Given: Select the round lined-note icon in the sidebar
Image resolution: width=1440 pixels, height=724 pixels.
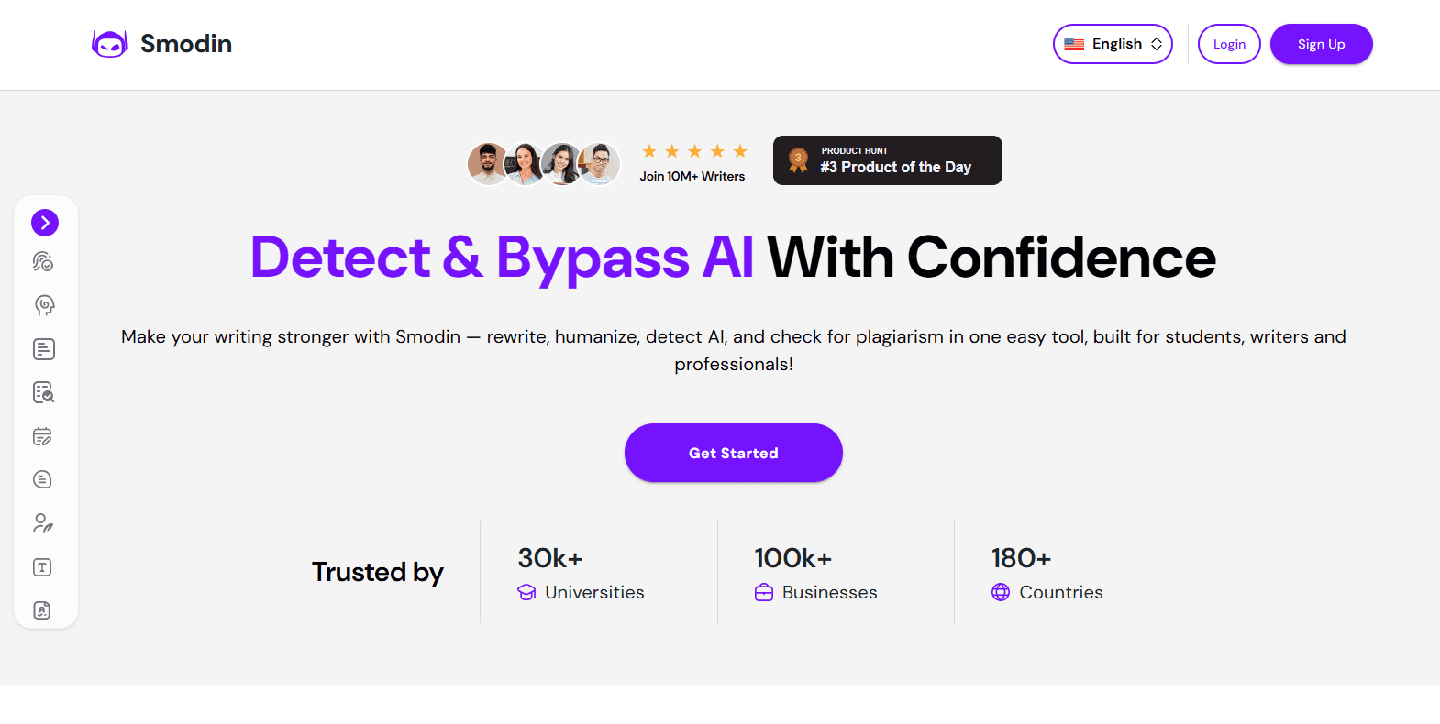Looking at the screenshot, I should 43,479.
